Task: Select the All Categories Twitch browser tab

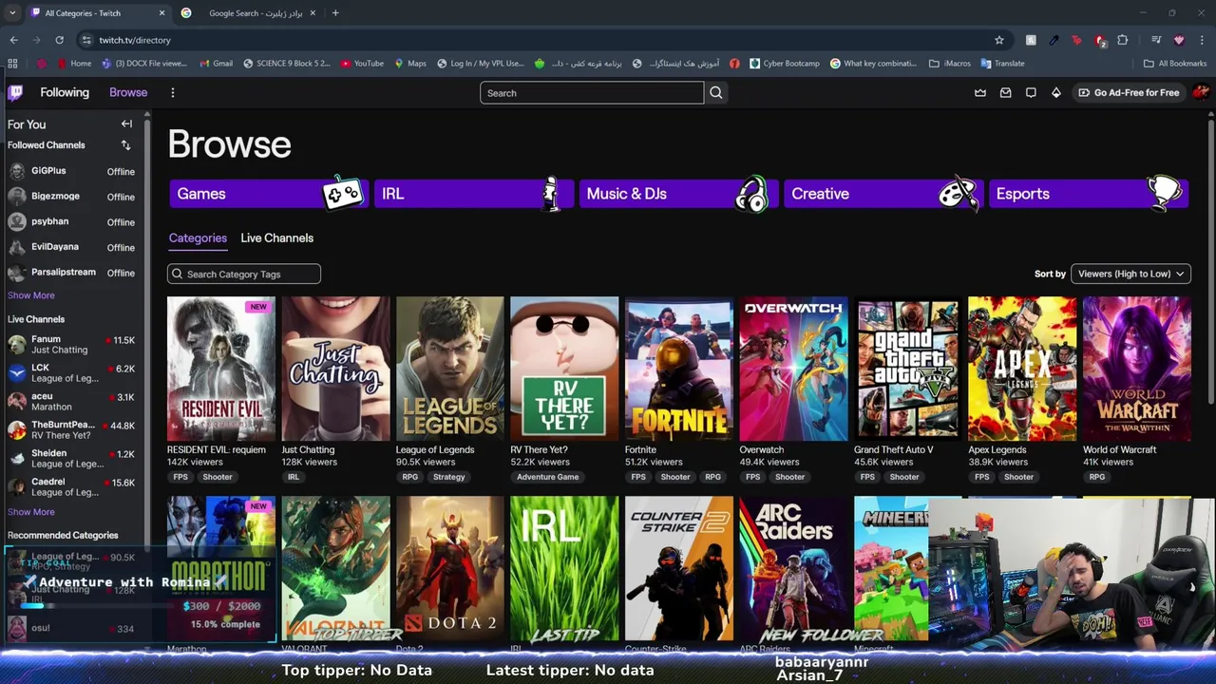Action: [x=98, y=13]
